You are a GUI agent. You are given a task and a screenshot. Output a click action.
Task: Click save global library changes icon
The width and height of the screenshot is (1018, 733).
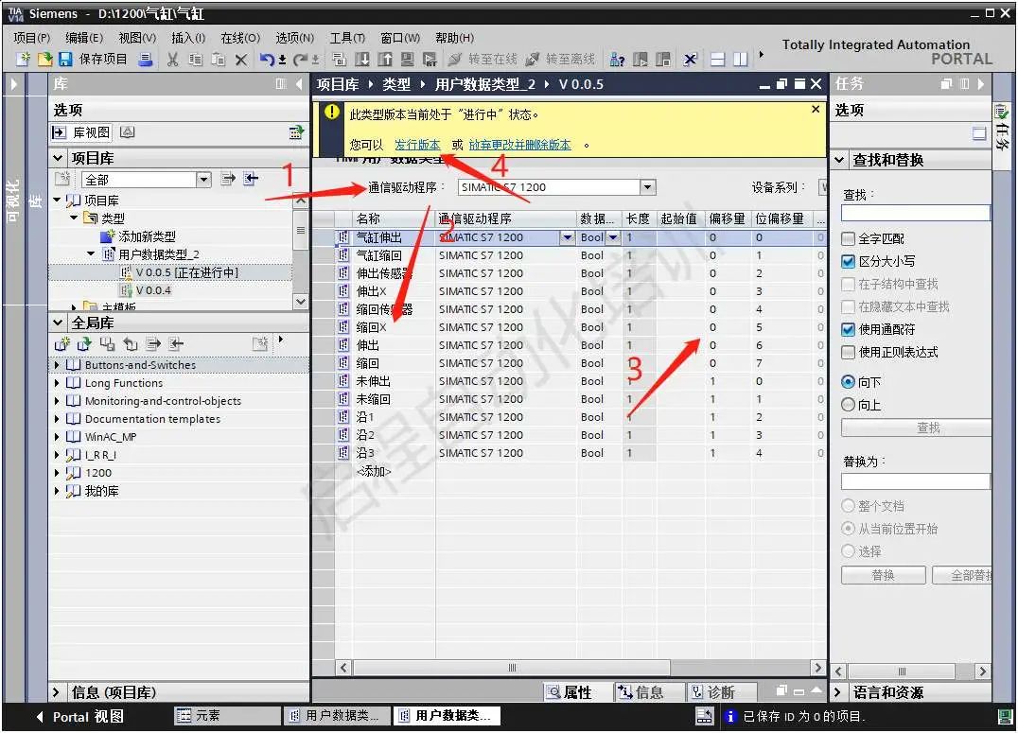click(x=108, y=344)
